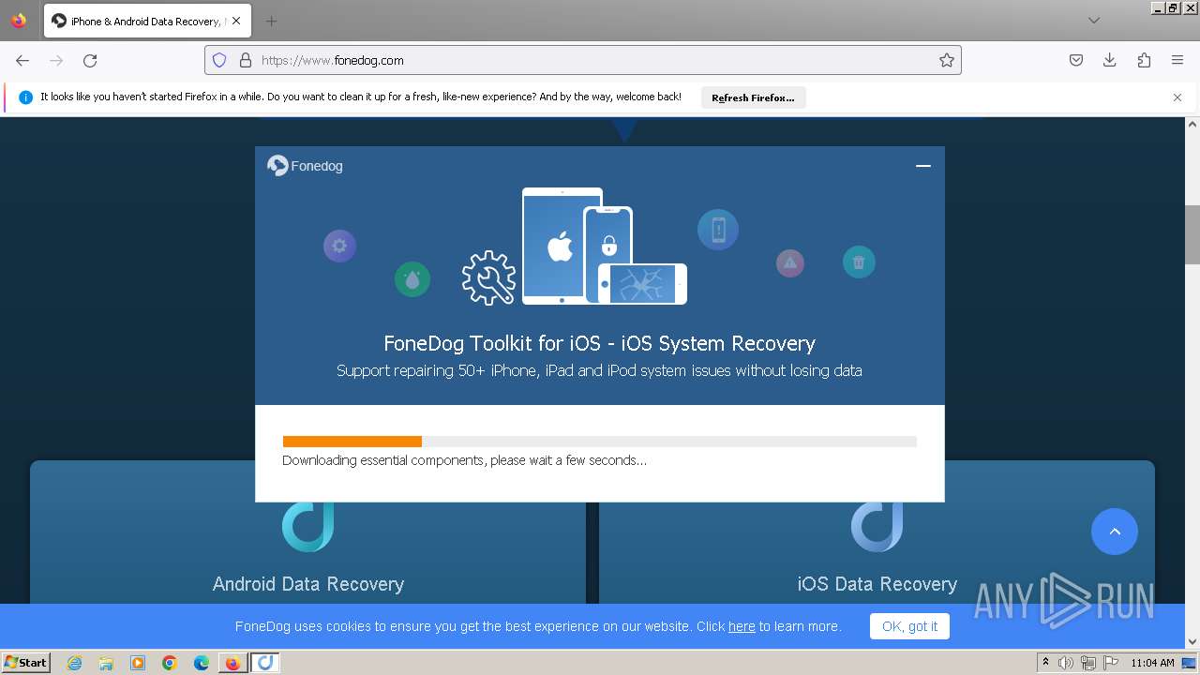Open the tracking protection shield icon
1200x675 pixels.
[219, 60]
